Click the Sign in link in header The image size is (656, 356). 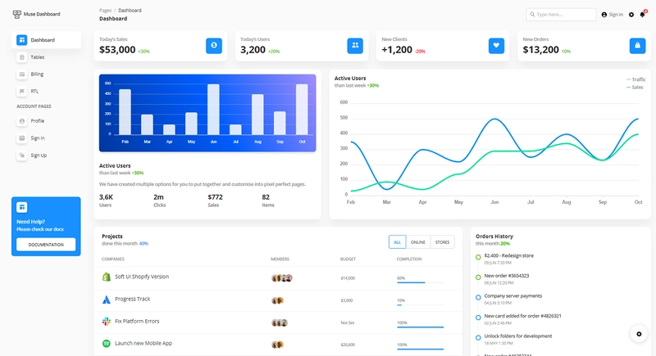612,15
